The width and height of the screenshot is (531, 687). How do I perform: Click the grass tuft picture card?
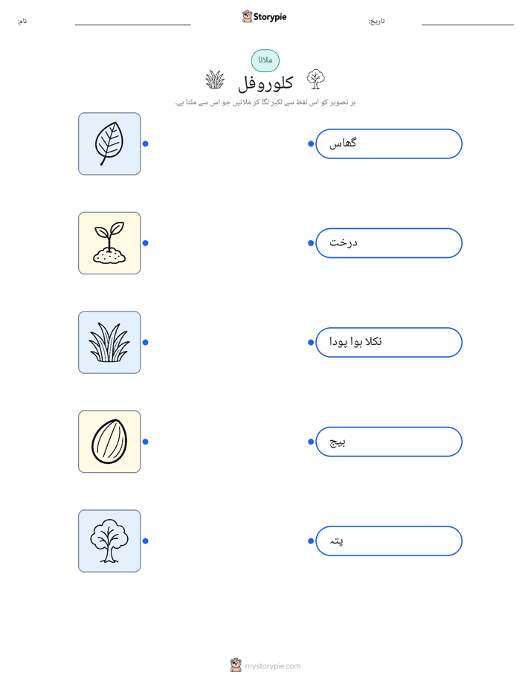(x=109, y=342)
